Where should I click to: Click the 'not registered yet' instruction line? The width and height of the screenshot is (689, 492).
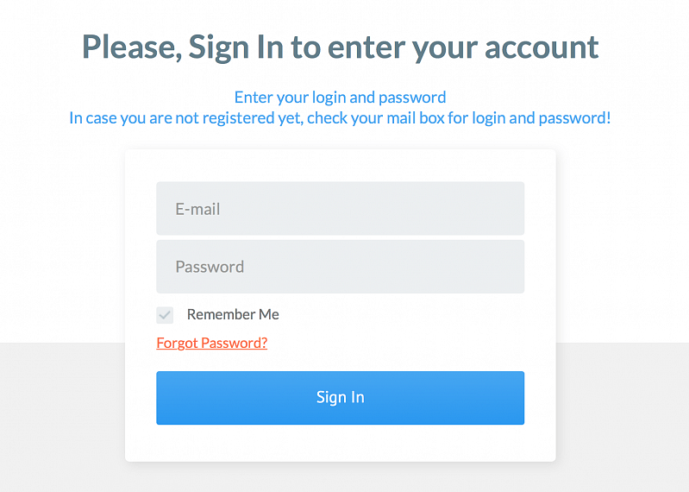pos(340,117)
